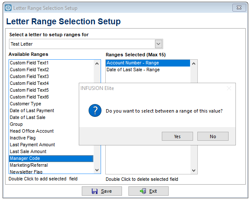Viewport: 250px width, 200px height.
Task: Select Manager Code in Available Ranges
Action: [51, 158]
